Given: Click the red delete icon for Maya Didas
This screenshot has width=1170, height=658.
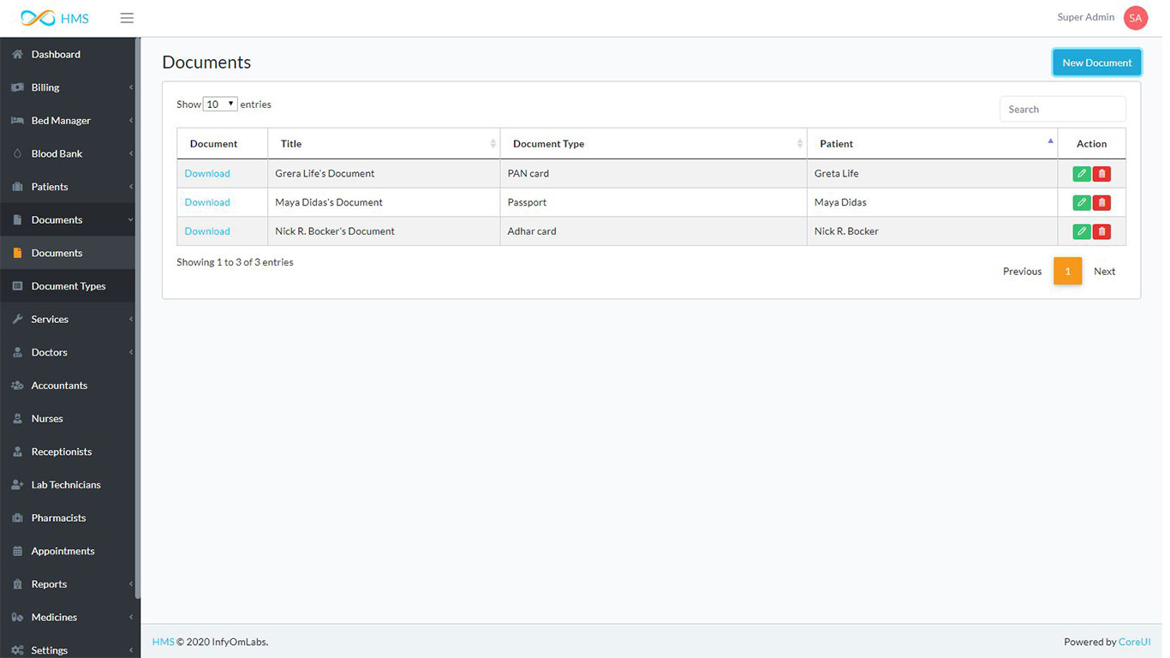Looking at the screenshot, I should click(x=1101, y=203).
